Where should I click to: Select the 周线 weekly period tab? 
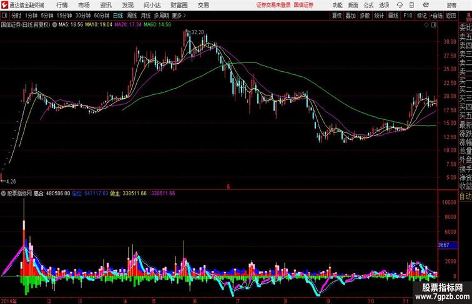coord(132,16)
